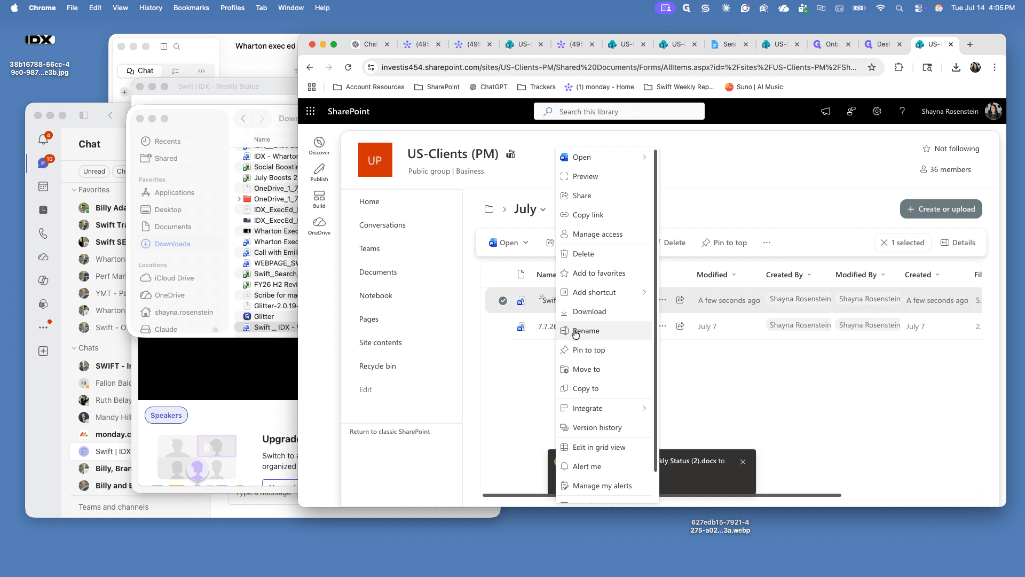This screenshot has height=577, width=1025.
Task: Toggle Unread filter in Teams chat
Action: coord(94,171)
